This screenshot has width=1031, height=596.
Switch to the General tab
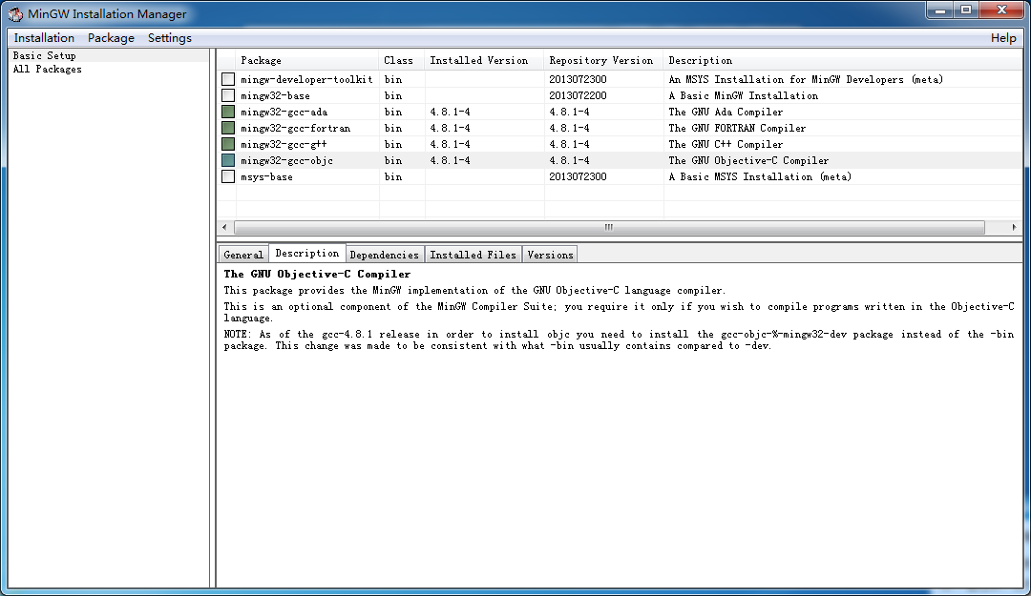243,255
